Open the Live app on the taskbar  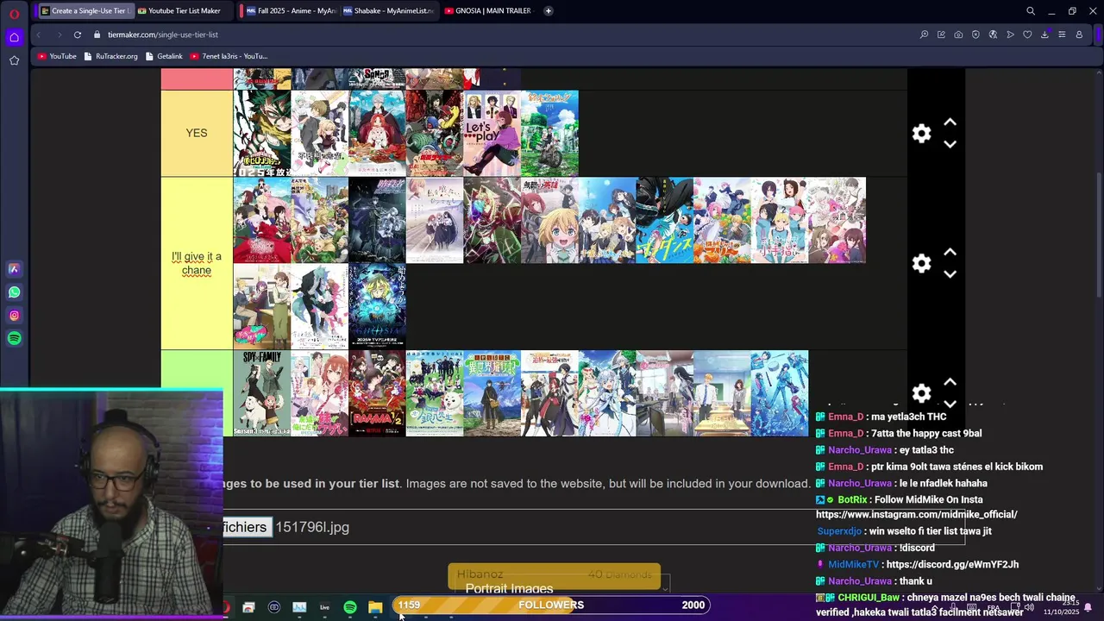[x=325, y=607]
